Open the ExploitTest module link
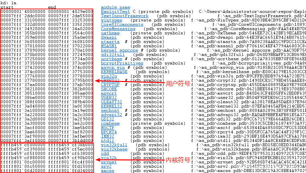Screen dimensions: 306x173 (115, 12)
